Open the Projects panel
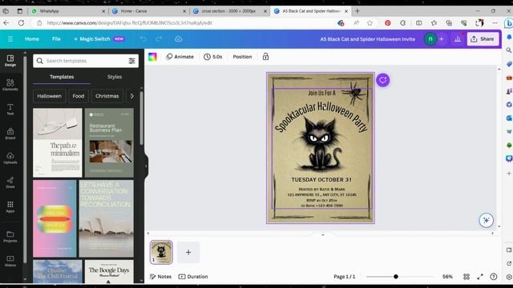 [x=10, y=237]
